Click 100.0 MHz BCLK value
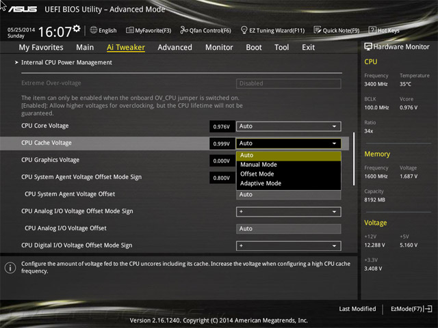438x328 pixels. click(376, 107)
